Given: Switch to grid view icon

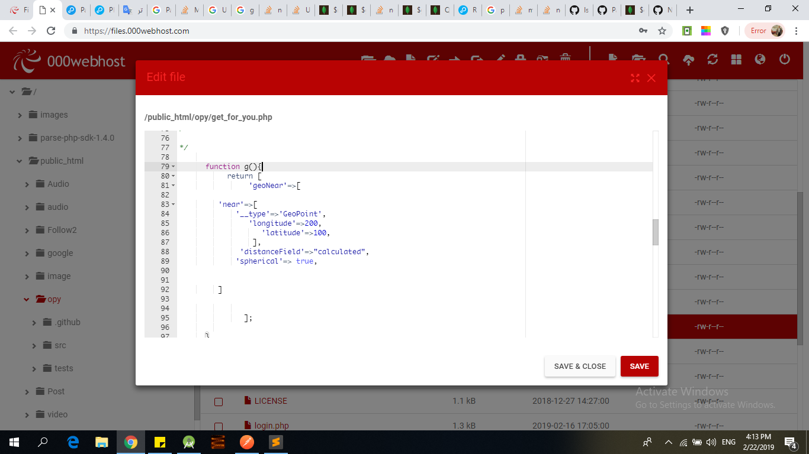Looking at the screenshot, I should 736,59.
